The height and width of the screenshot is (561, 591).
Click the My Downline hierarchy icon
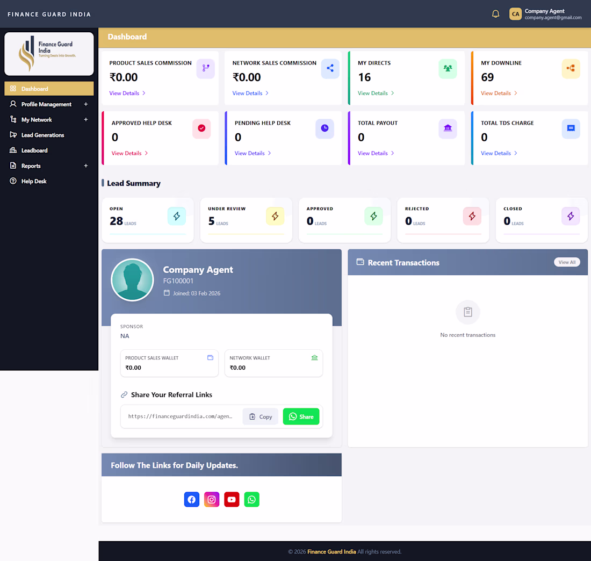pyautogui.click(x=571, y=68)
